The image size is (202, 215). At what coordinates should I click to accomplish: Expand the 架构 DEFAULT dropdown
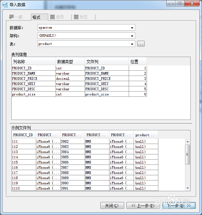click(132, 36)
